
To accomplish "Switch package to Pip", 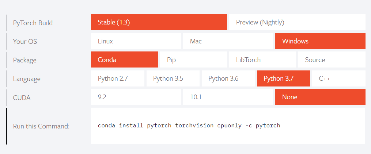I will coord(193,59).
